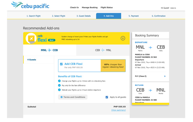Click the 'Hi Guest!' greeting
Image resolution: width=193 pixels, height=122 pixels.
(x=165, y=8)
